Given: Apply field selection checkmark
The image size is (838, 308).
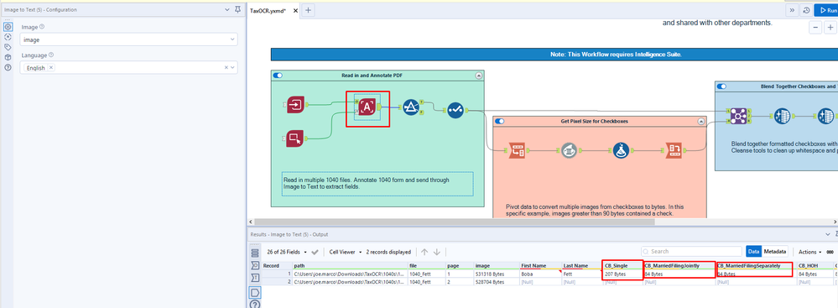Looking at the screenshot, I should click(x=315, y=252).
